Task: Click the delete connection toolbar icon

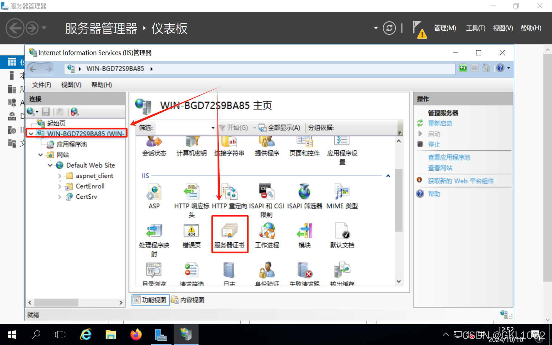Action: pyautogui.click(x=74, y=112)
